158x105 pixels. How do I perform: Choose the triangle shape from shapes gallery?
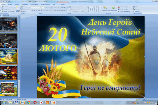tap(88, 9)
